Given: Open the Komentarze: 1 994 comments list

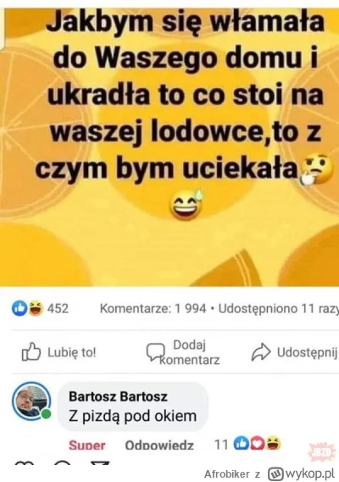Looking at the screenshot, I should click(x=153, y=309).
